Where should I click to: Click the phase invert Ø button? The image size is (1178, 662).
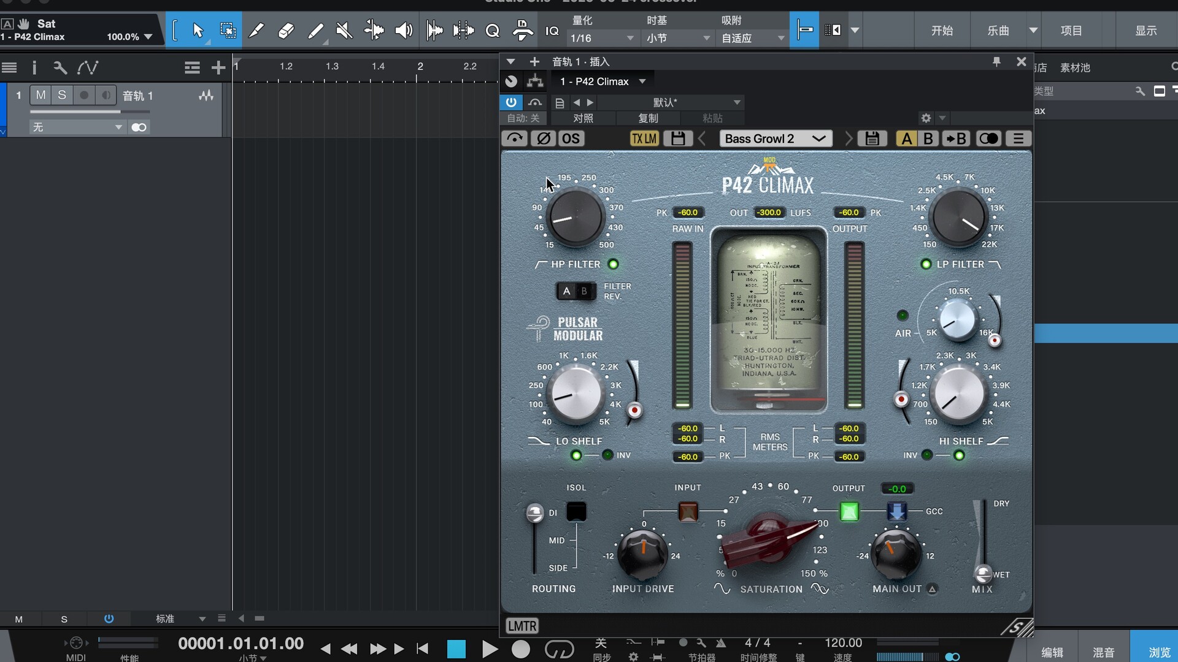[x=543, y=139]
